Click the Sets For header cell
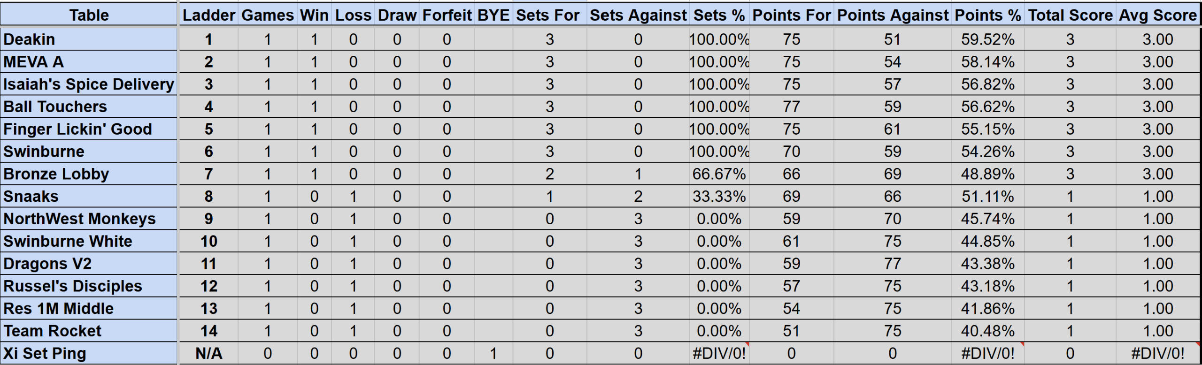1202x365 pixels. coord(549,15)
